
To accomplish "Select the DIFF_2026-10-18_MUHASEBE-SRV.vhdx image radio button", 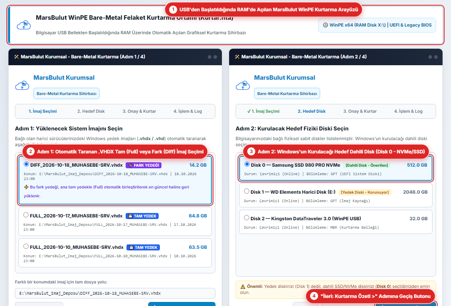I will (26, 164).
